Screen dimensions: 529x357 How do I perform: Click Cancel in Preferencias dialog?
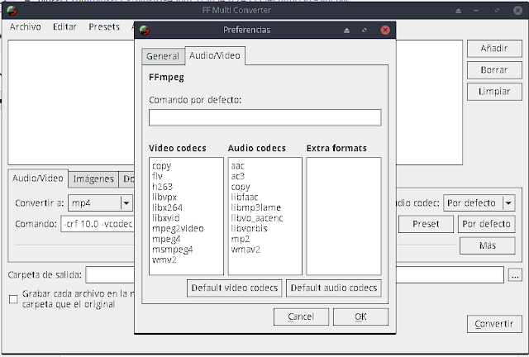[301, 317]
